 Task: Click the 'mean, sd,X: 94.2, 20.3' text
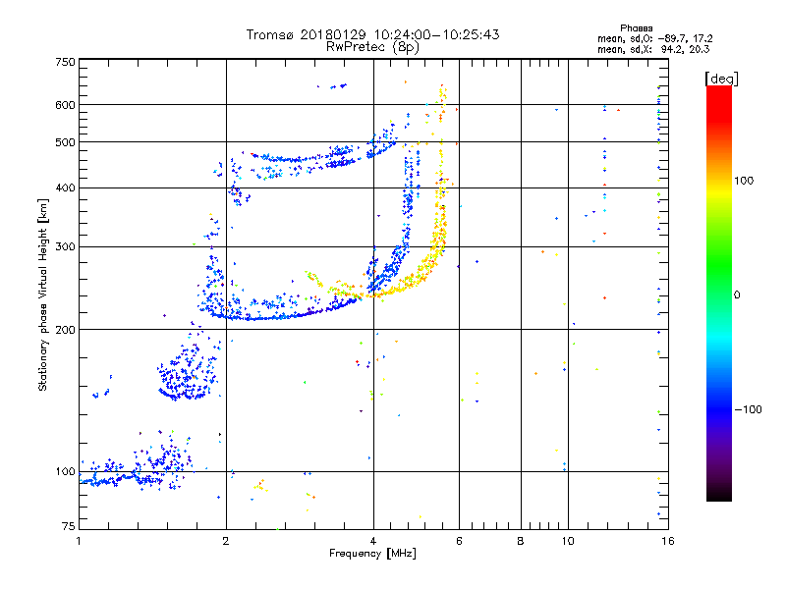click(x=653, y=49)
